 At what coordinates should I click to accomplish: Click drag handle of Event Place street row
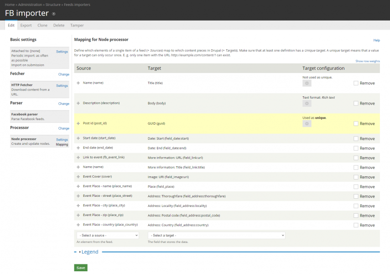[x=78, y=196]
